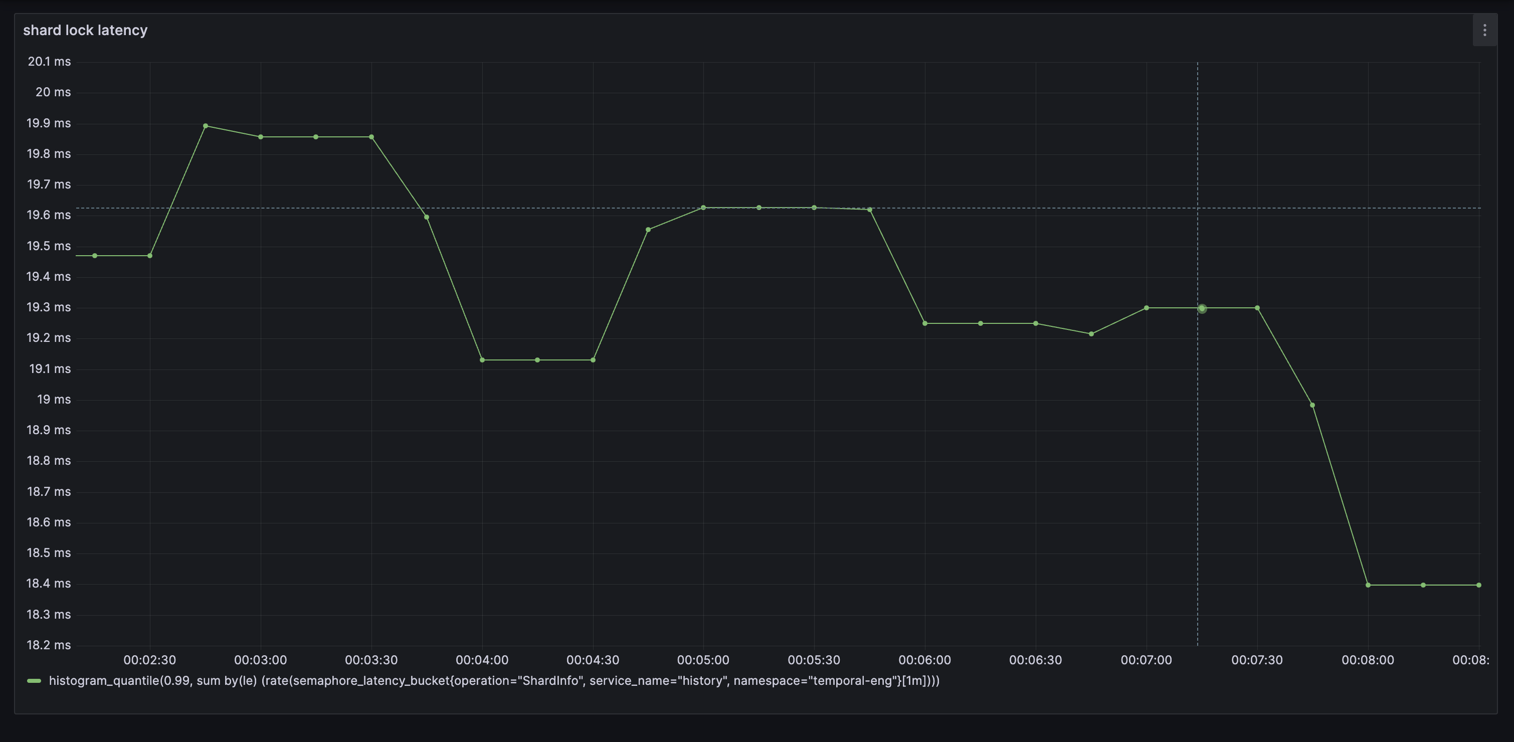
Task: Click the data point at 00:03:30
Action: pos(371,137)
